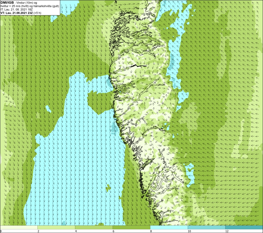Click the 'DMI/IGB' title text
Screen dimensions: 263x233
click(x=7, y=3)
